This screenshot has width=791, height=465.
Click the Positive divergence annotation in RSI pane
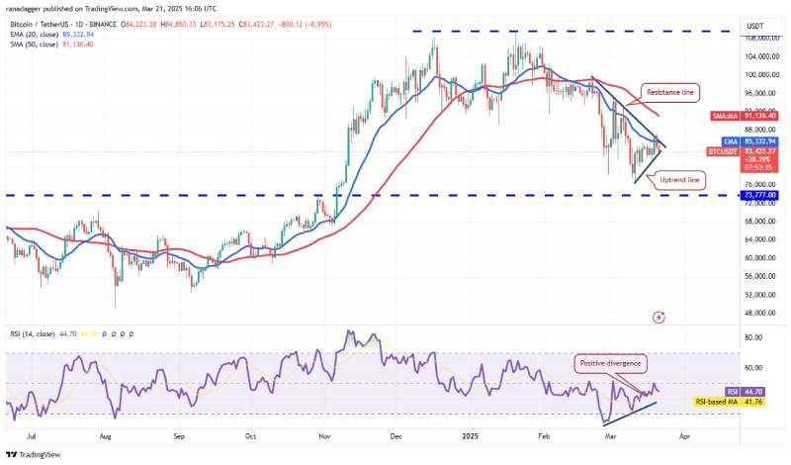point(610,363)
